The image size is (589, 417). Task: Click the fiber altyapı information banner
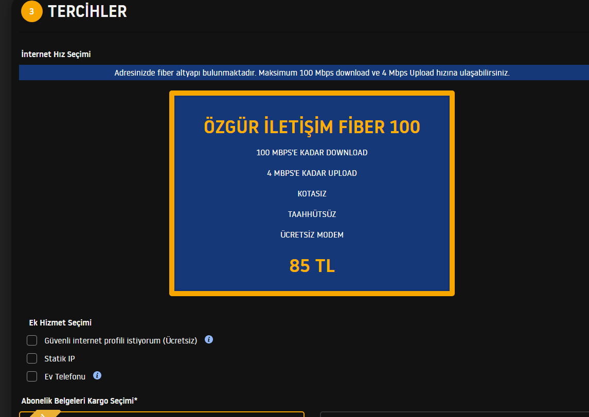coord(304,72)
